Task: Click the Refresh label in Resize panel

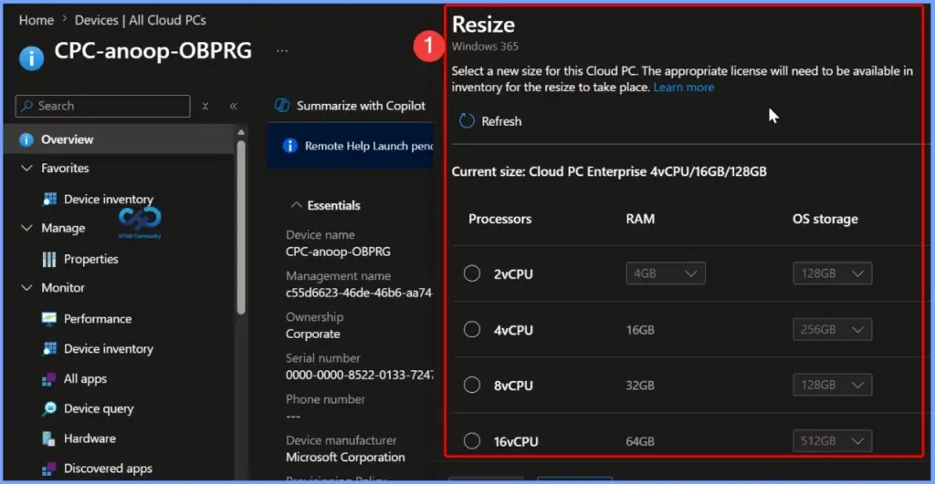Action: pyautogui.click(x=501, y=121)
